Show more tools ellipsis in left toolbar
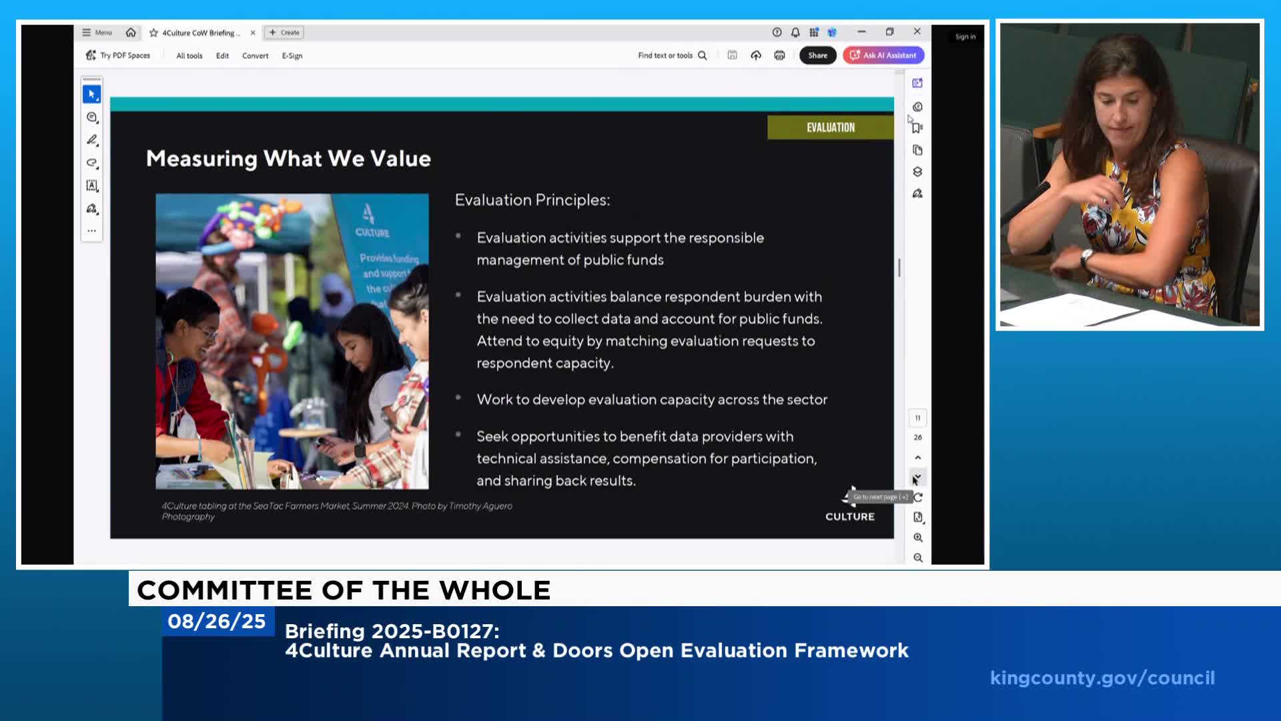Image resolution: width=1281 pixels, height=721 pixels. coord(92,231)
